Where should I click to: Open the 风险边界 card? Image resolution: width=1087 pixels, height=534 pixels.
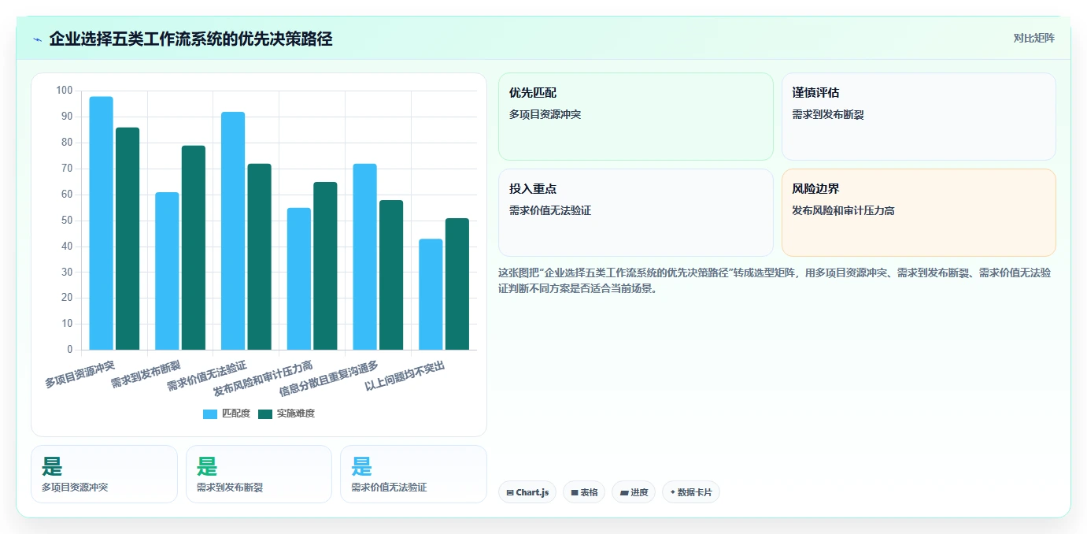[x=919, y=213]
